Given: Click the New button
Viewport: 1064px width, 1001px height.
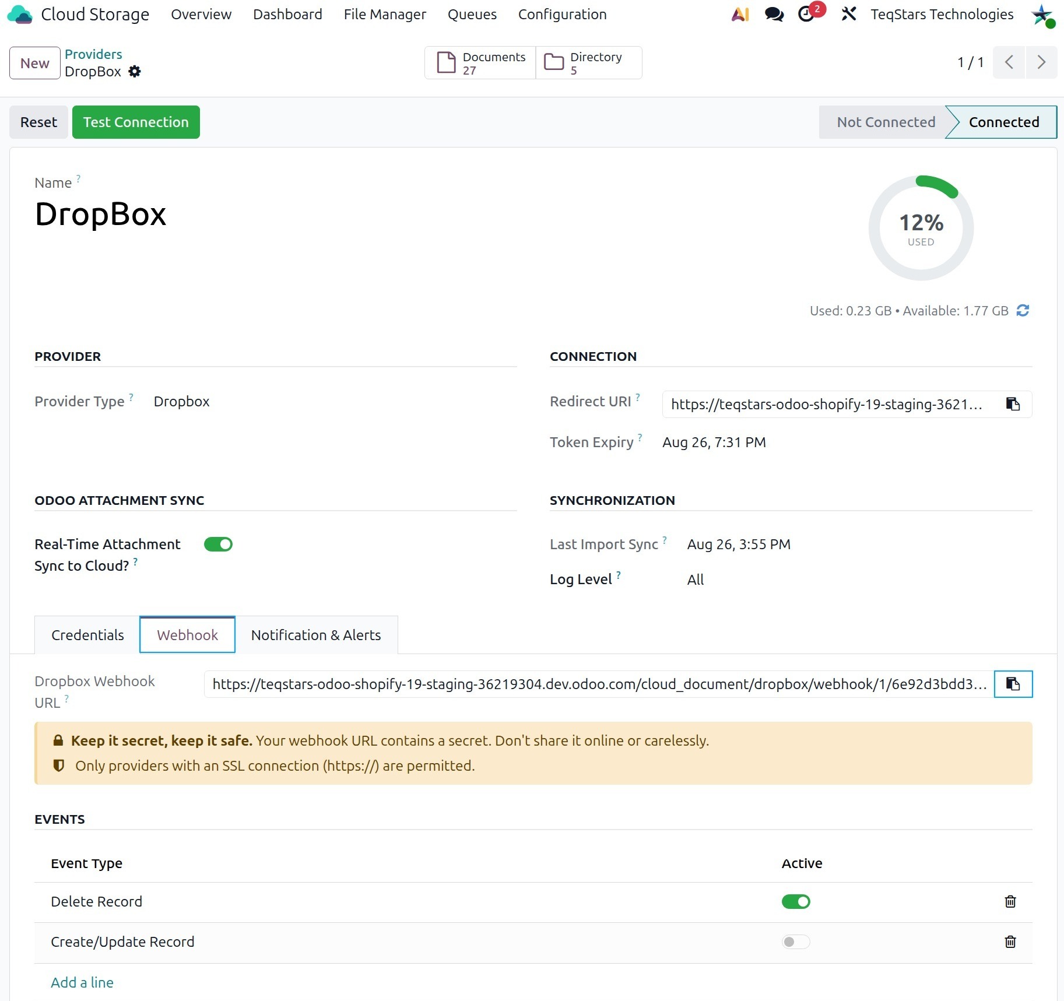Looking at the screenshot, I should 35,63.
